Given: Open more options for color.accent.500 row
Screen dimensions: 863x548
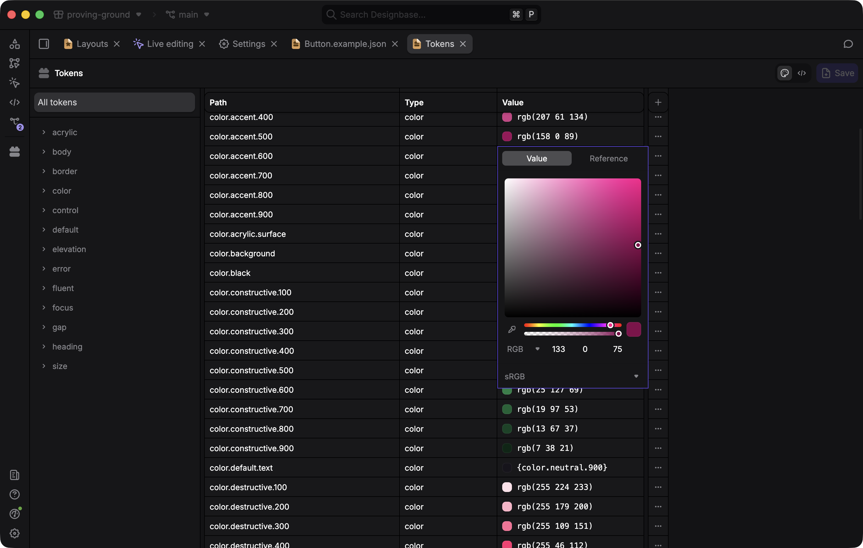Looking at the screenshot, I should (658, 136).
